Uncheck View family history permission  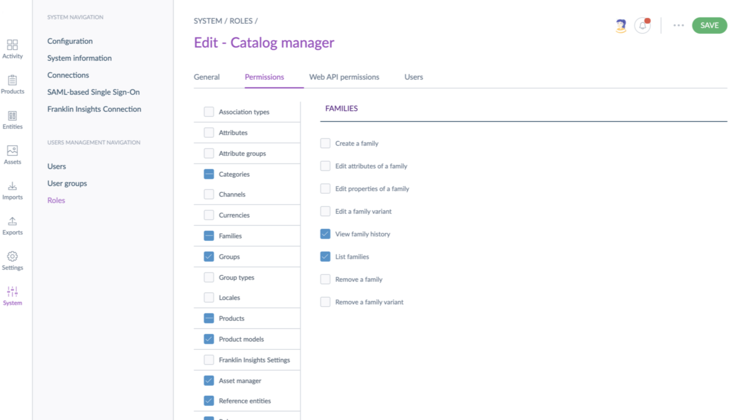click(x=325, y=234)
